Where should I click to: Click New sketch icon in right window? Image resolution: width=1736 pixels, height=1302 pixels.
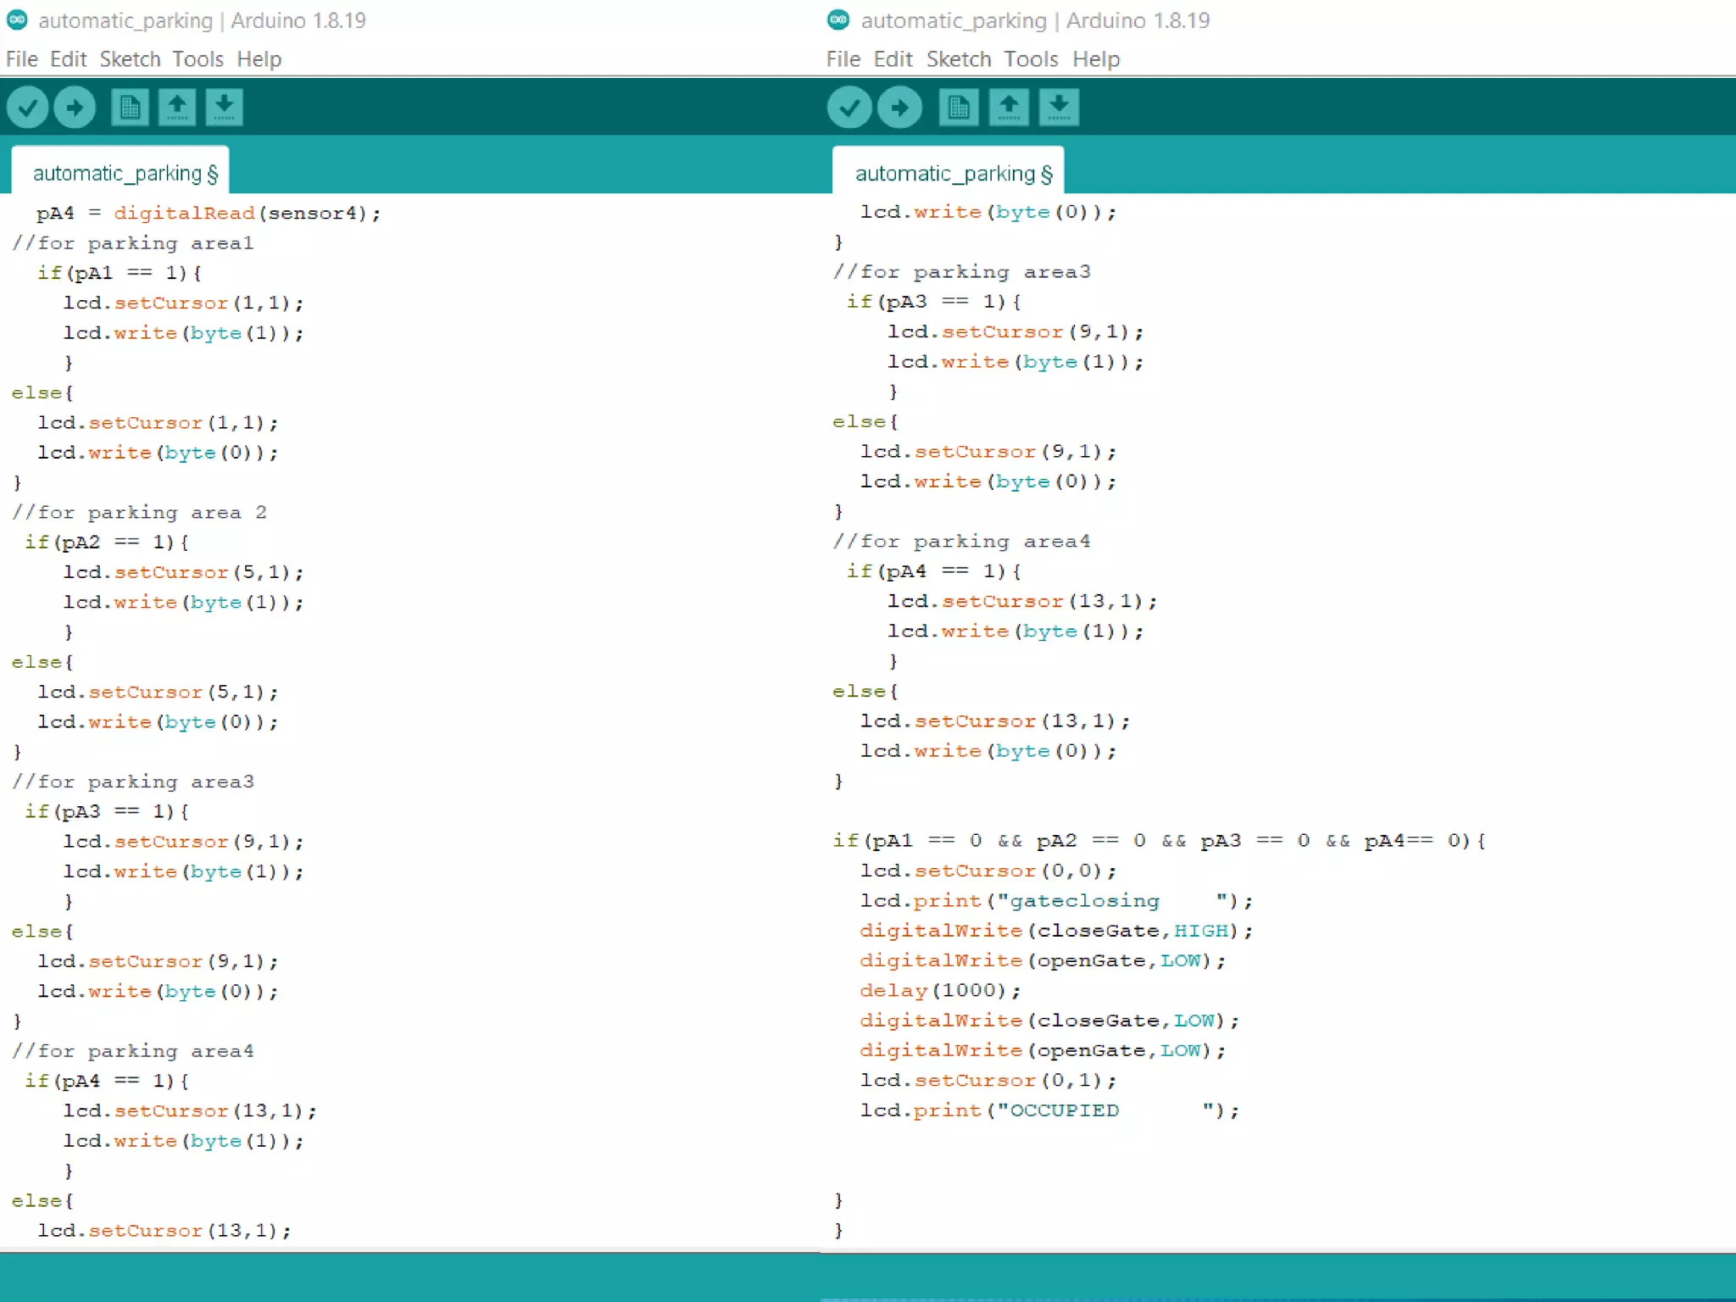(959, 108)
